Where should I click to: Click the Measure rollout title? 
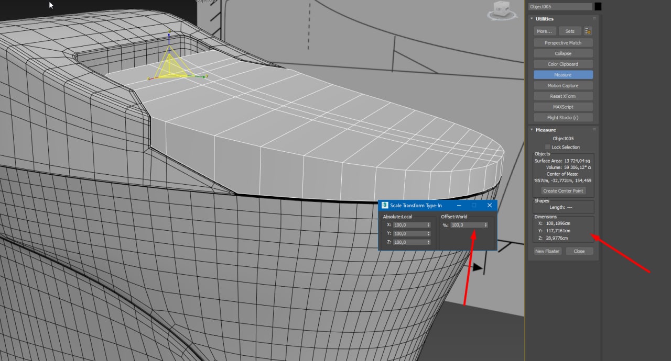coord(546,130)
